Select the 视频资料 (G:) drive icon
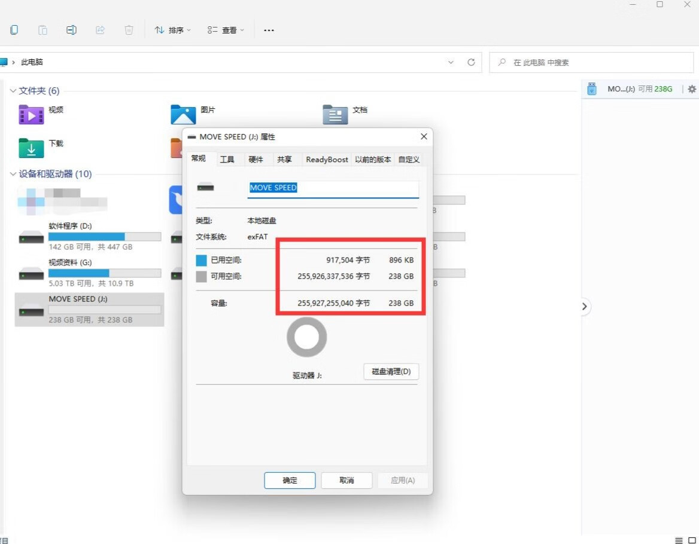699x544 pixels. [31, 274]
